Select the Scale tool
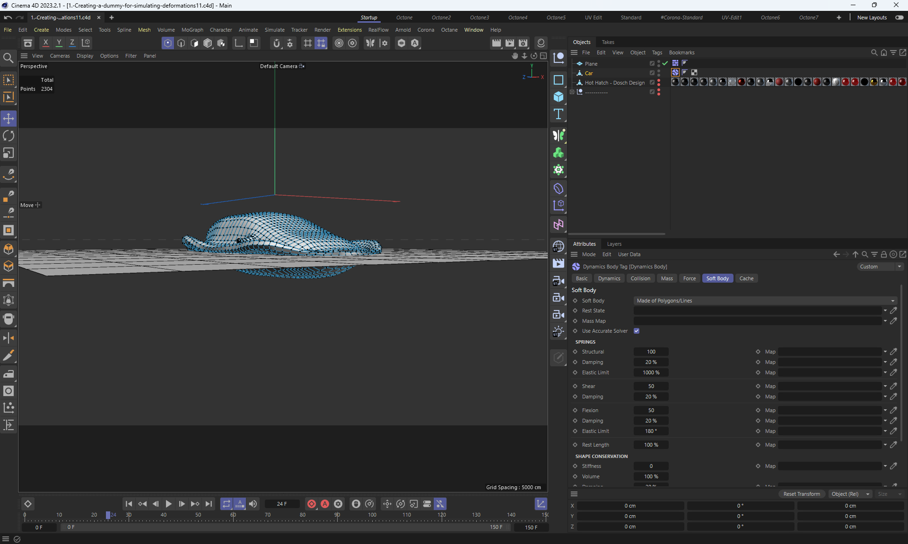 tap(9, 153)
